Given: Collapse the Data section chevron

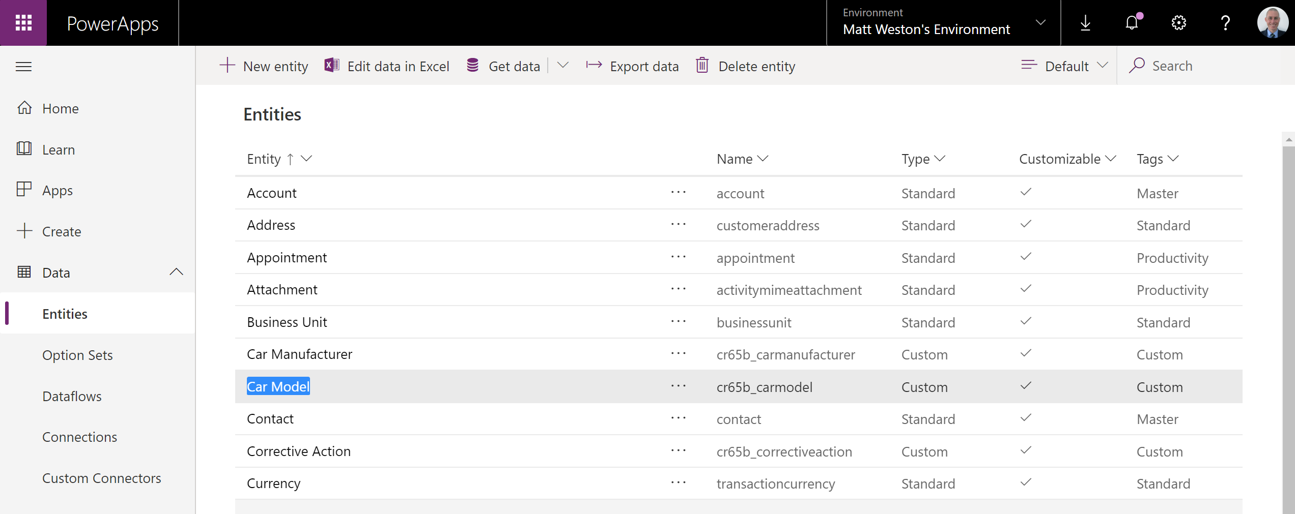Looking at the screenshot, I should 176,272.
